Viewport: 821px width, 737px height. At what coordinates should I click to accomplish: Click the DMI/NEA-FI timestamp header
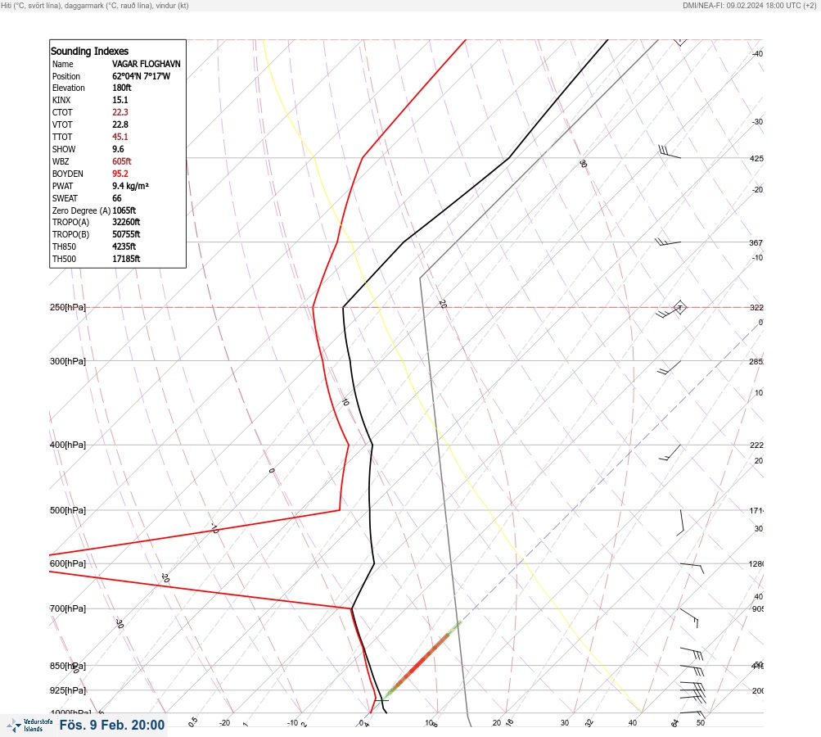[749, 5]
